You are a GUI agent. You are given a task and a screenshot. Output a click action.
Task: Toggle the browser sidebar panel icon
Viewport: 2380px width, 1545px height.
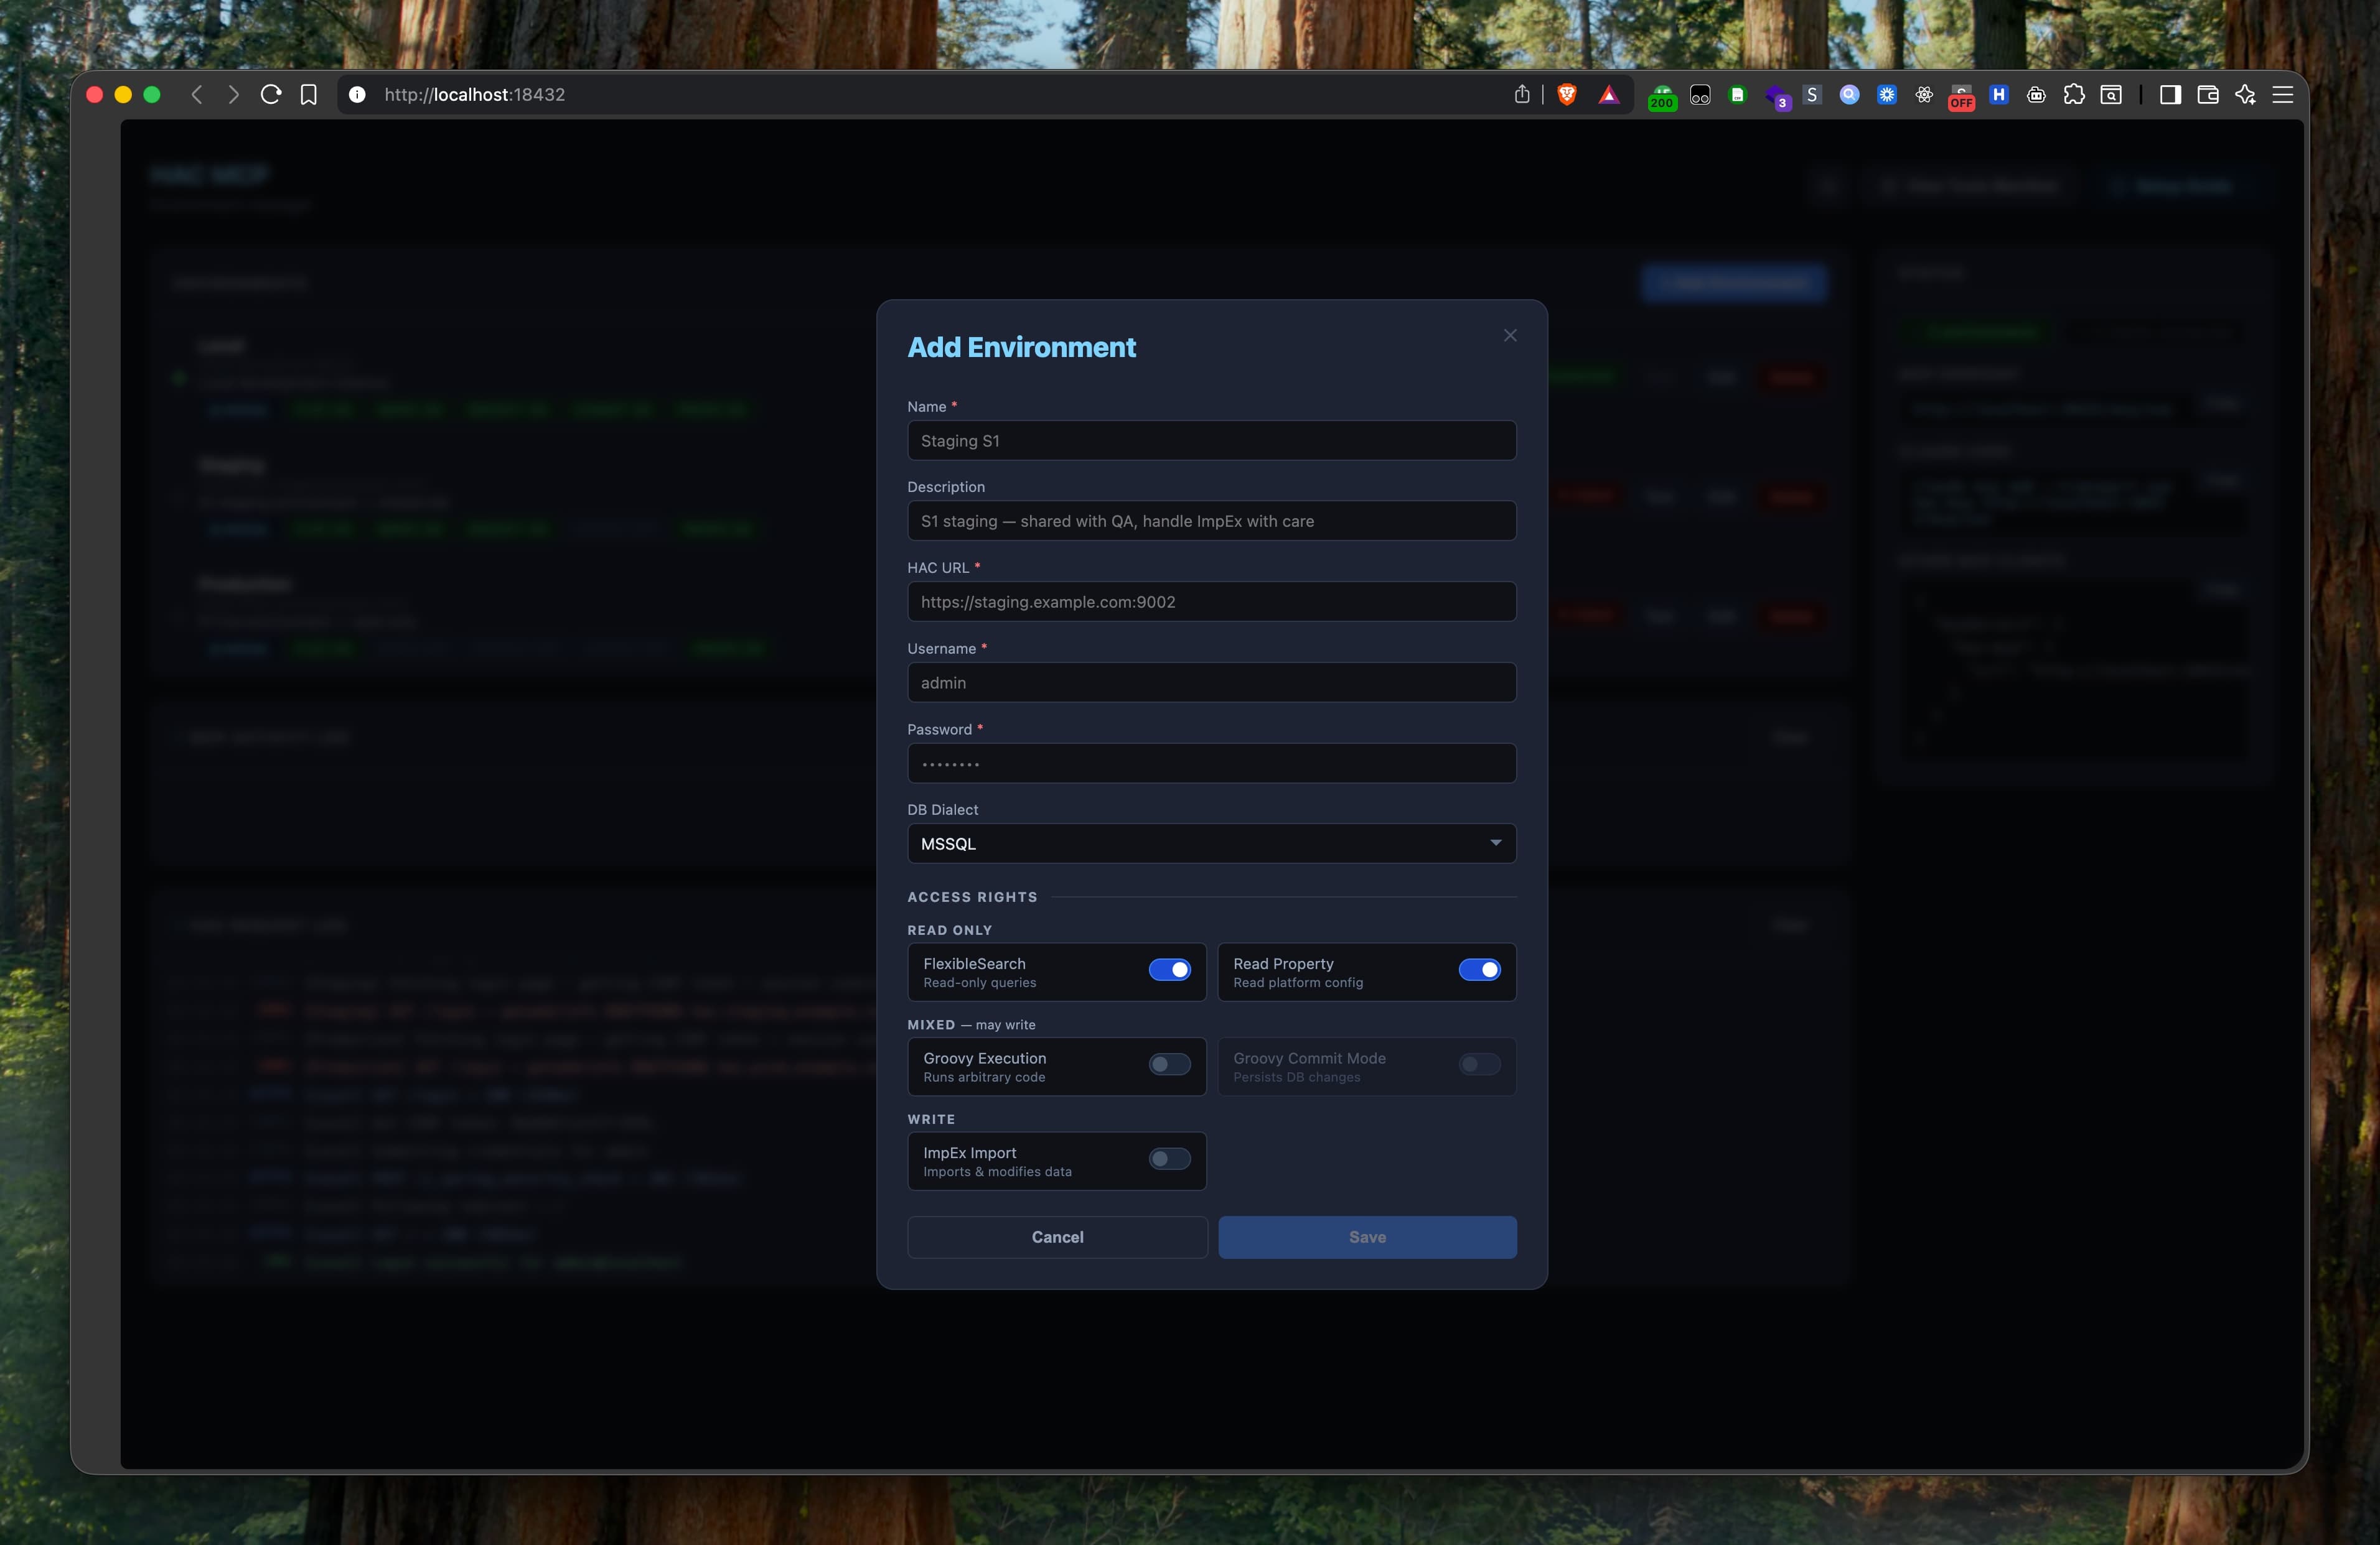[x=2170, y=95]
